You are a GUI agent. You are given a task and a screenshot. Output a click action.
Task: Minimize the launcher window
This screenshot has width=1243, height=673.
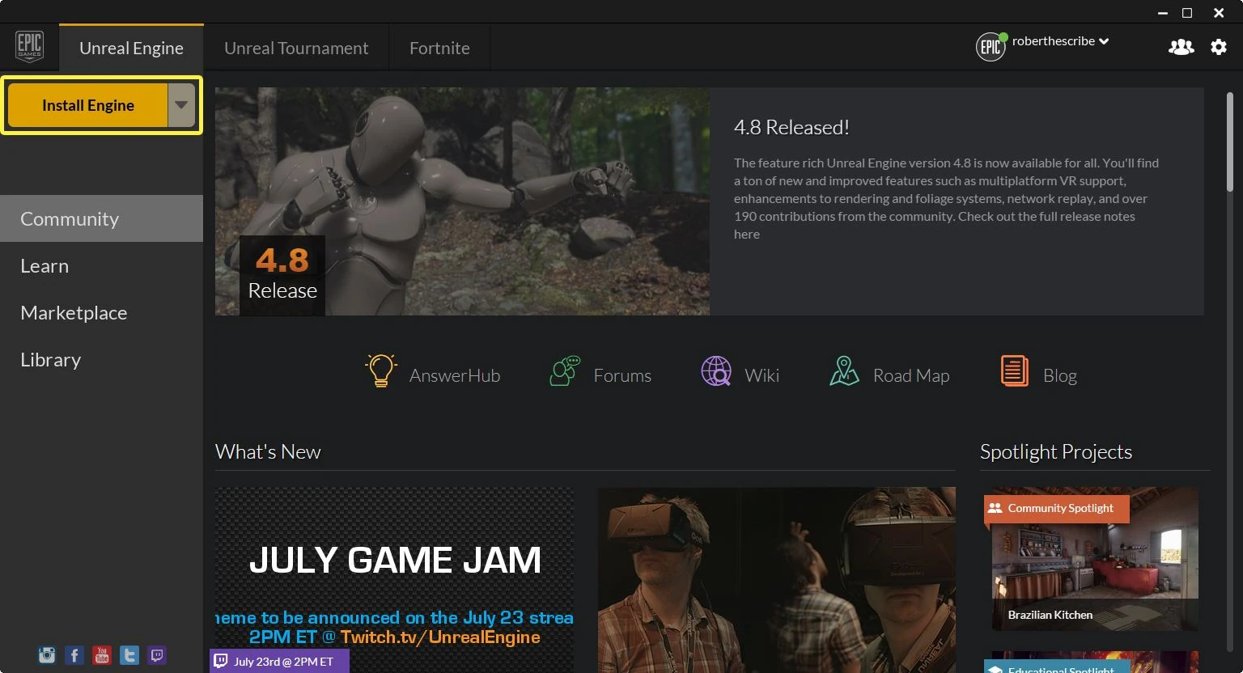[1162, 13]
